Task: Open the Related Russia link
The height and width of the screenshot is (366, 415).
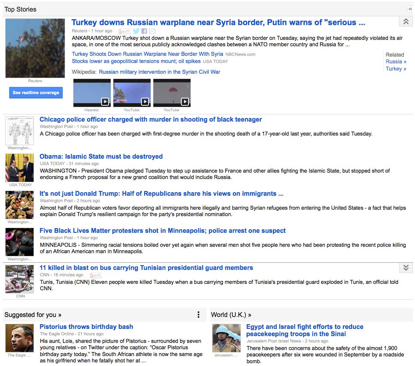Action: [x=396, y=61]
